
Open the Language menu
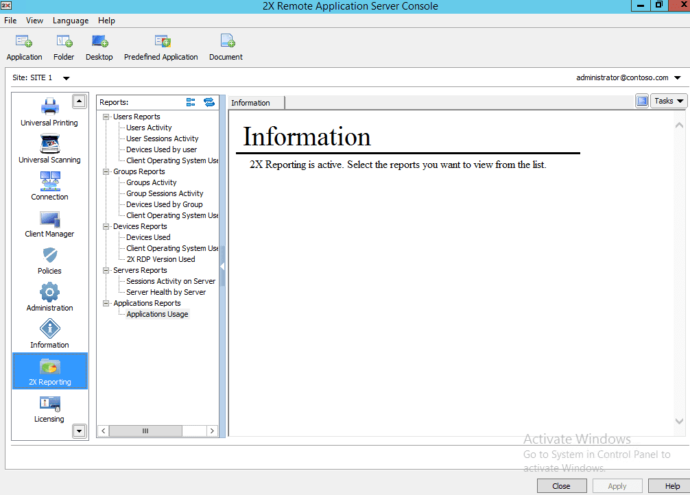pos(71,21)
